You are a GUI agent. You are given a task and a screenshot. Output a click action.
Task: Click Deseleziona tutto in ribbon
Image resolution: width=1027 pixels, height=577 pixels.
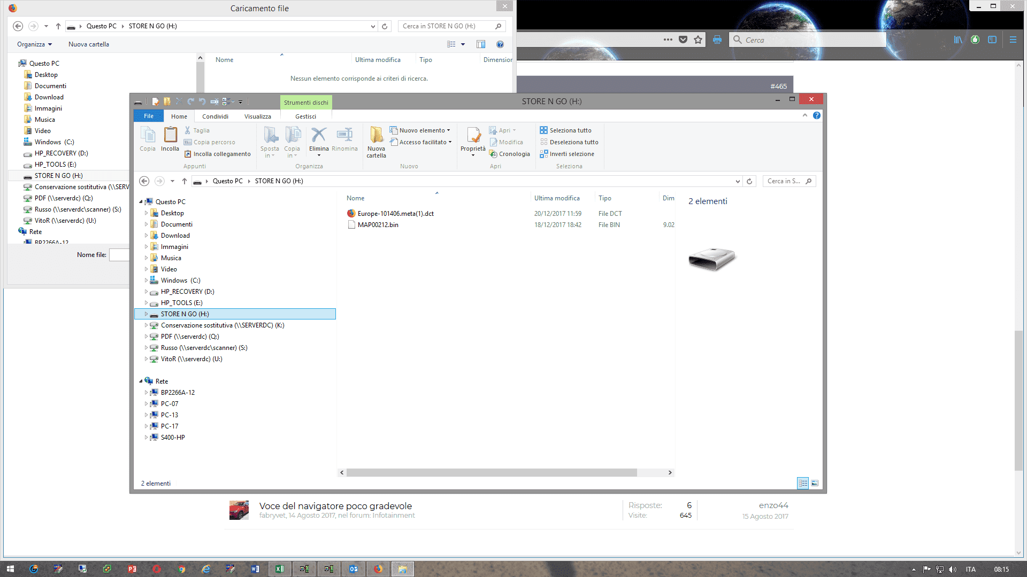pyautogui.click(x=569, y=142)
